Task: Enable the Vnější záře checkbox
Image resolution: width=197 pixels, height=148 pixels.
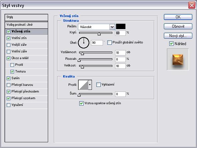Action: click(x=9, y=45)
